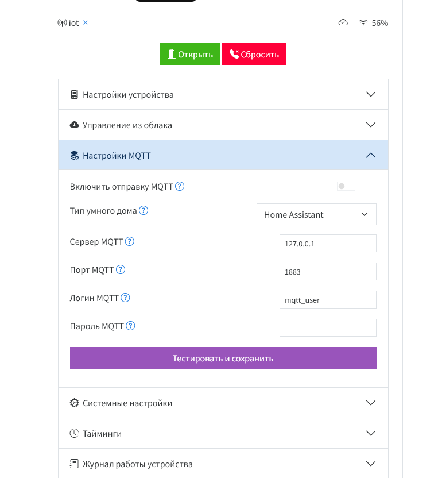Click the cloud sync status icon
The width and height of the screenshot is (446, 478).
(343, 22)
